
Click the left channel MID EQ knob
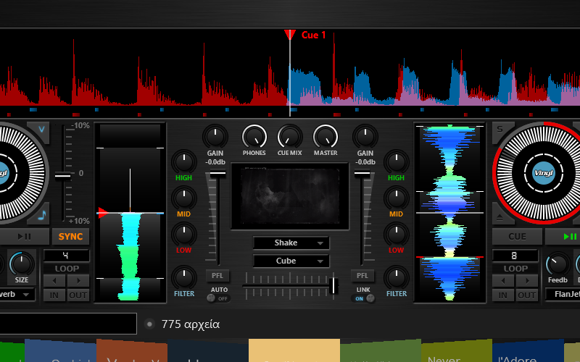click(184, 198)
